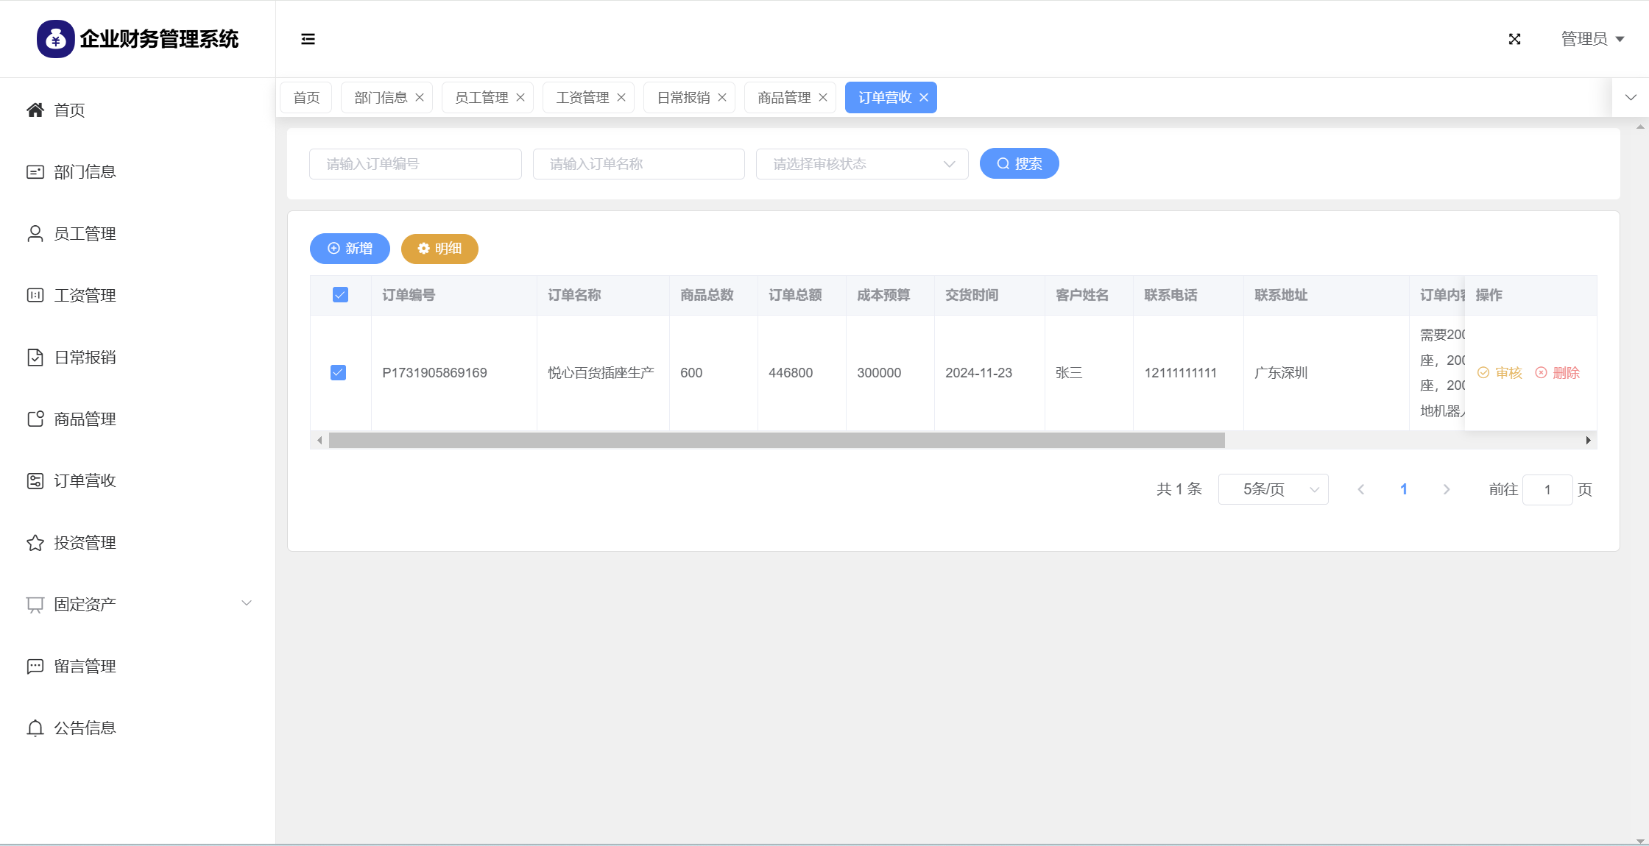Close the 部门信息 tab
Viewport: 1649px width, 846px height.
coord(420,98)
